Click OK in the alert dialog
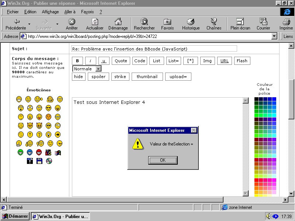Screen dimensions: 295x221 click(x=163, y=160)
